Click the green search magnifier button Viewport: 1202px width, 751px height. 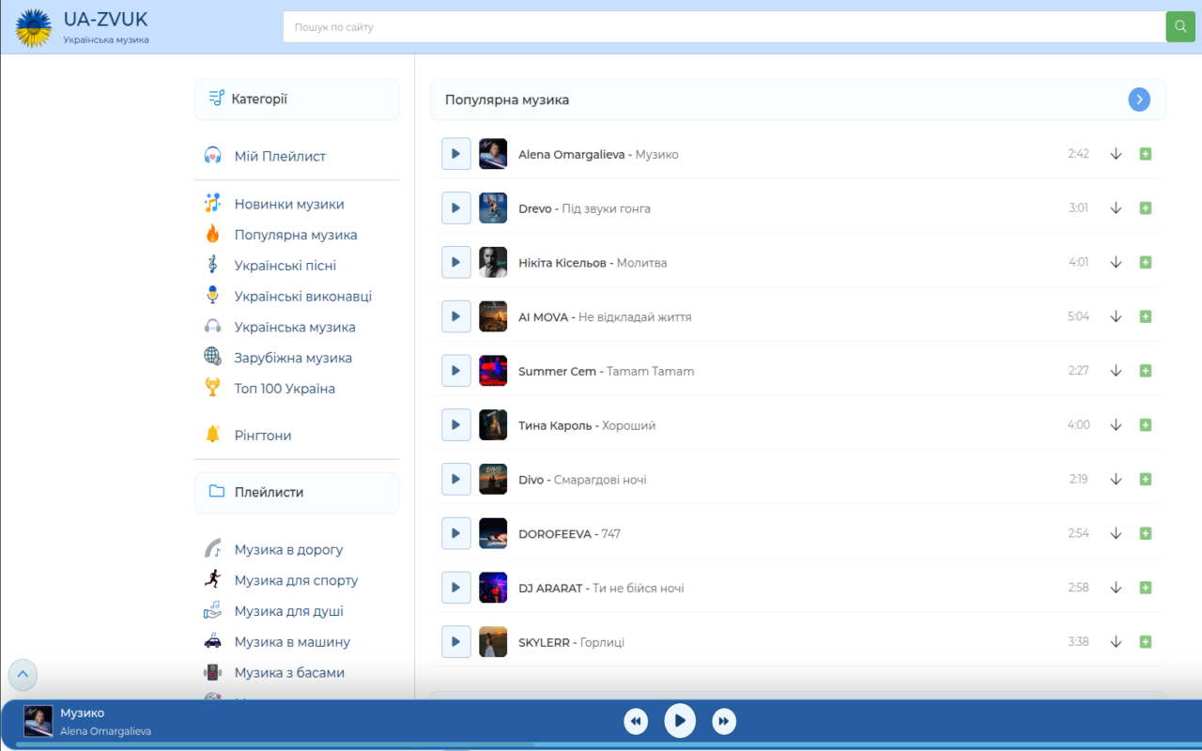click(x=1180, y=26)
